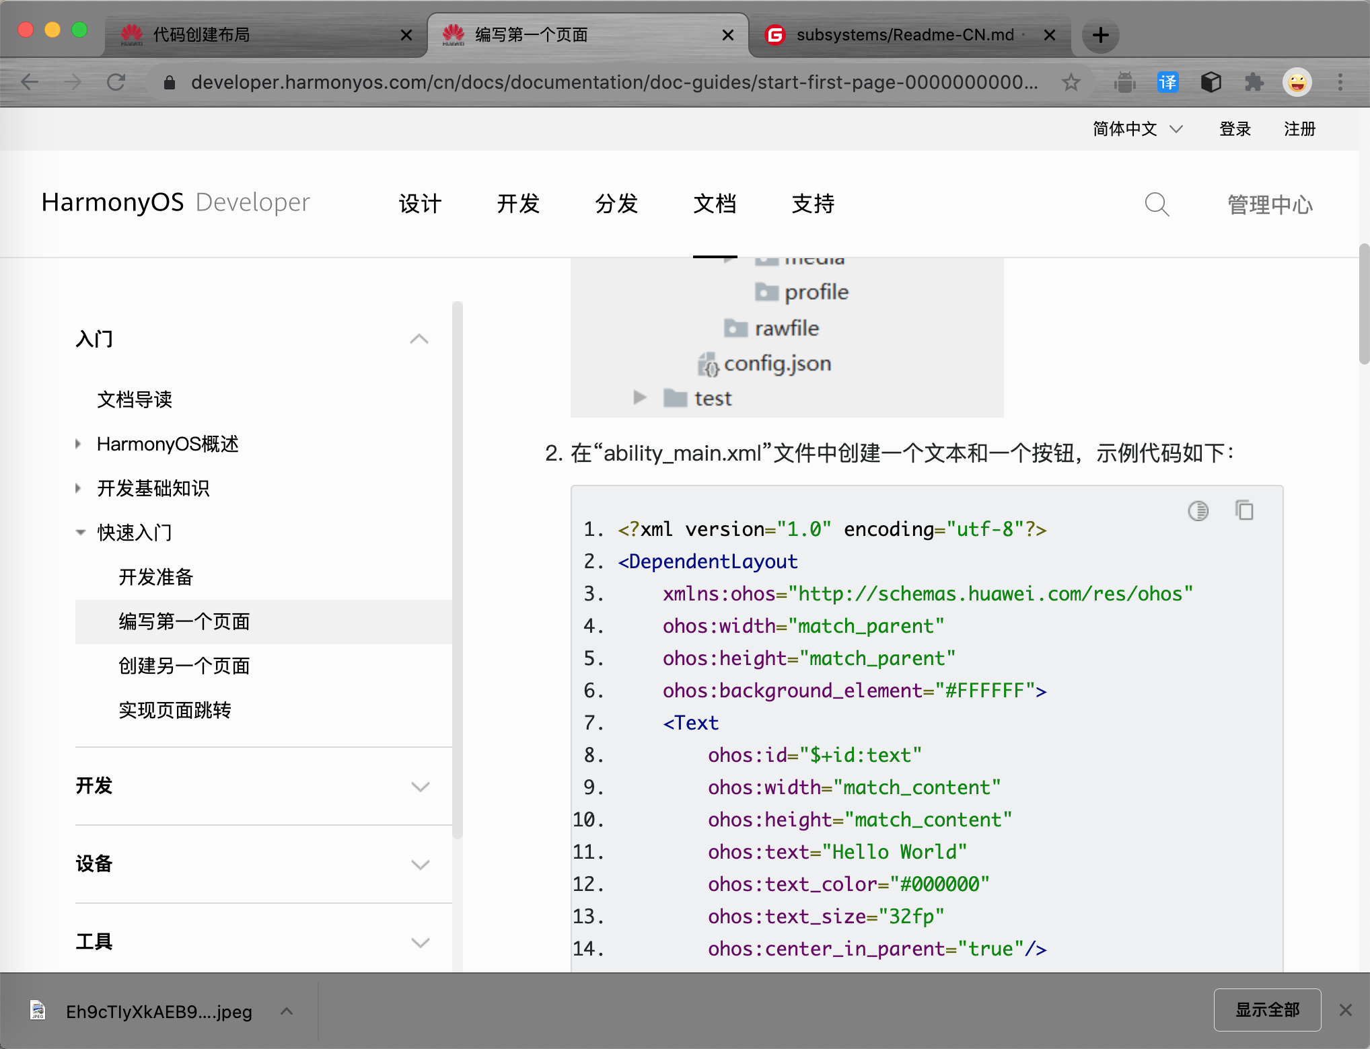
Task: Open the puzzle-piece extensions menu
Action: (x=1254, y=82)
